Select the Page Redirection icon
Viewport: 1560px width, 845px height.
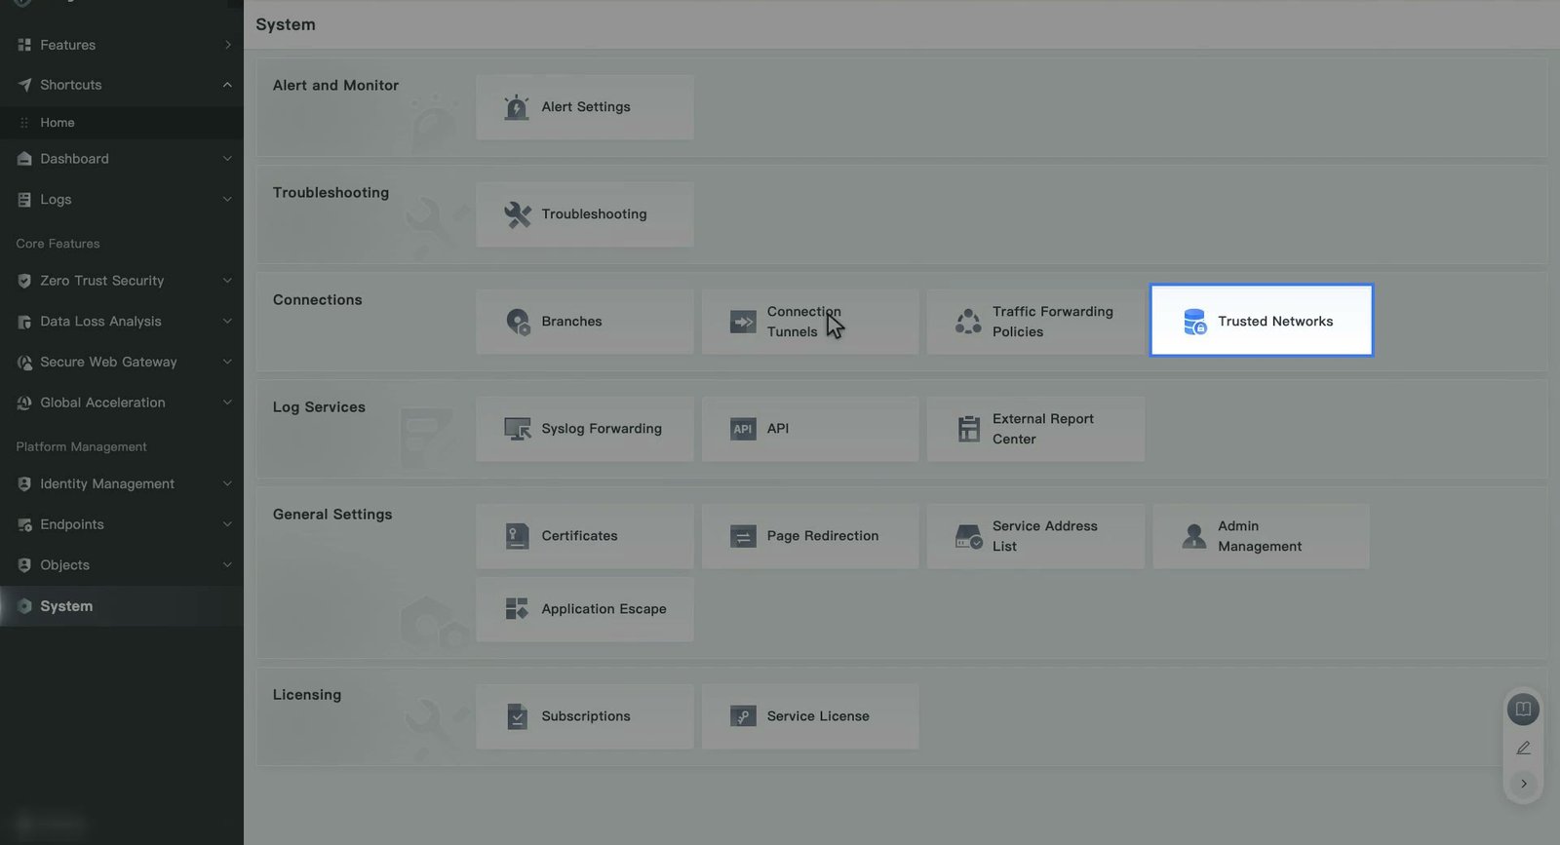point(743,536)
